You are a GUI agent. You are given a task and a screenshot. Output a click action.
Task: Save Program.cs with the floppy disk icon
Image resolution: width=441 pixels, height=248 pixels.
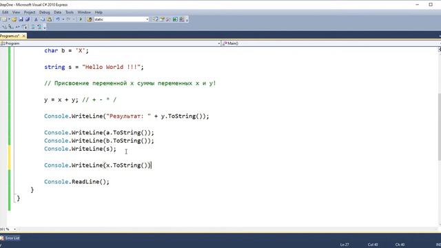click(21, 19)
